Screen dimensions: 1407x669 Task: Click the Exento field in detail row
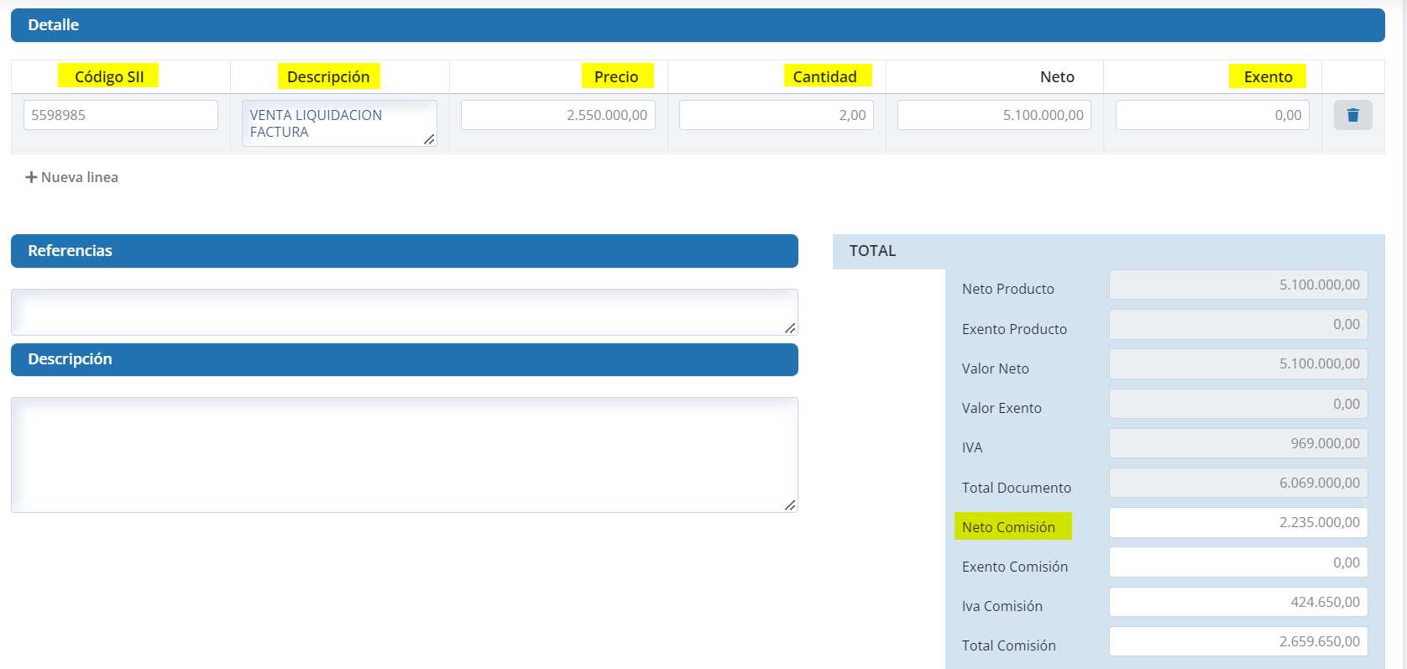point(1212,115)
